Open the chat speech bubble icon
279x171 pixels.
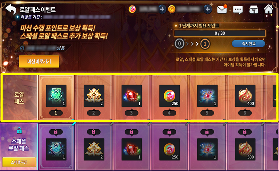coord(238,10)
